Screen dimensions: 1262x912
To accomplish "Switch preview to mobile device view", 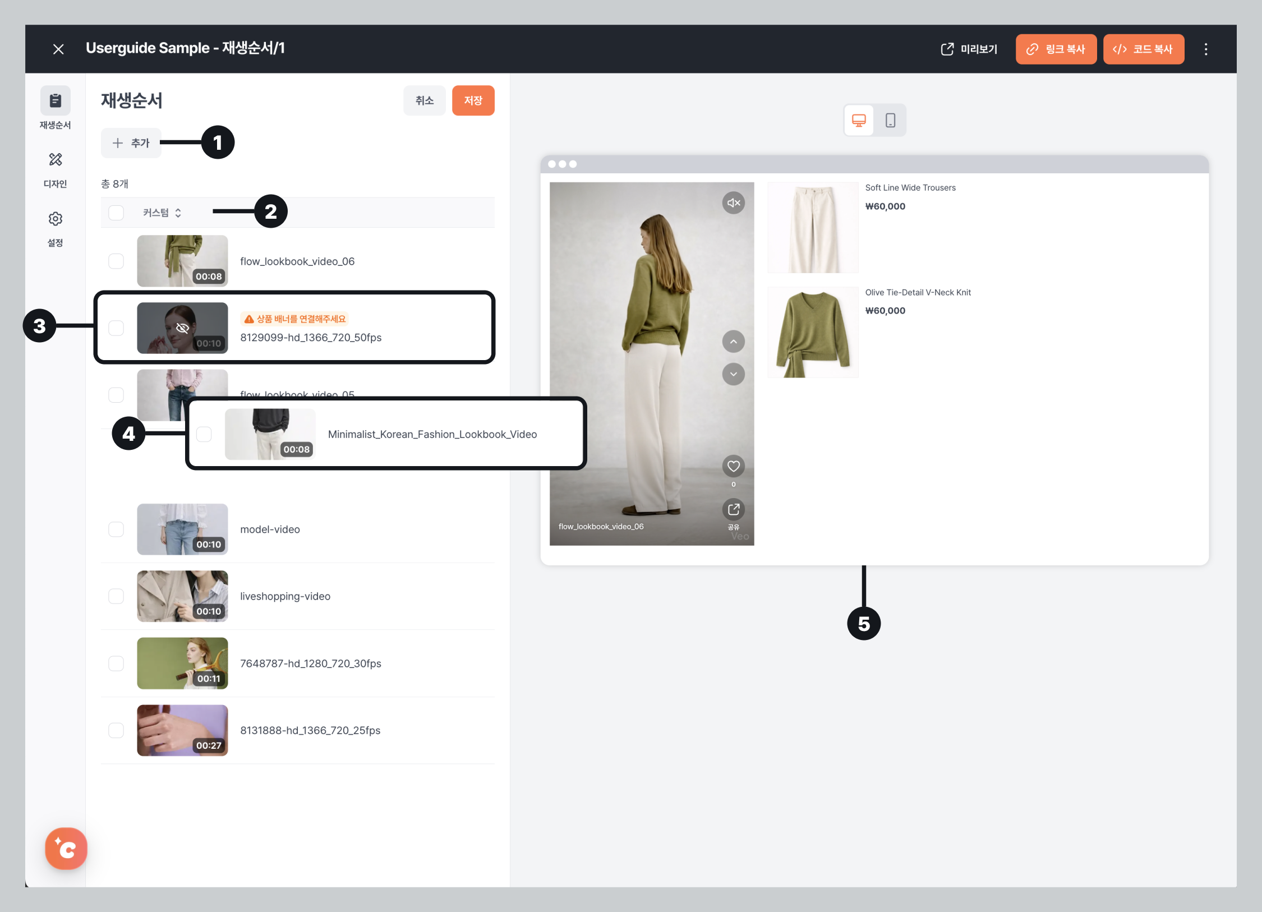I will click(890, 120).
